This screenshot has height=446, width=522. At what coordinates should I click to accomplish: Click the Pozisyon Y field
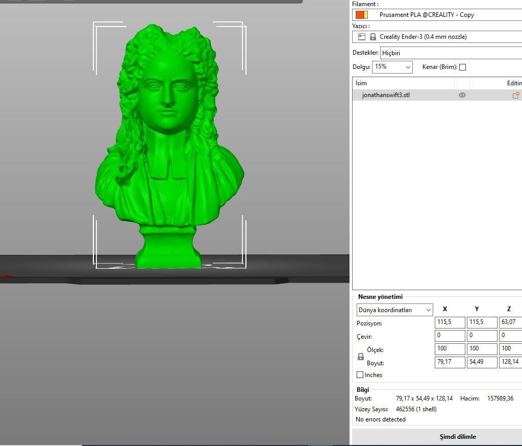pos(482,322)
